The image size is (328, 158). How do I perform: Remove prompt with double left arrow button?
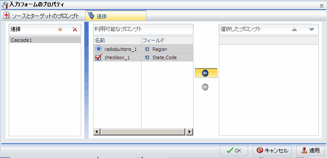[205, 87]
